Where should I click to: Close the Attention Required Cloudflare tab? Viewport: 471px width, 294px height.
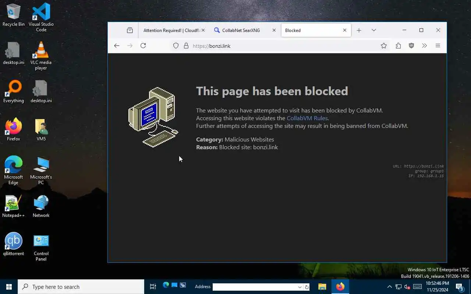[203, 31]
